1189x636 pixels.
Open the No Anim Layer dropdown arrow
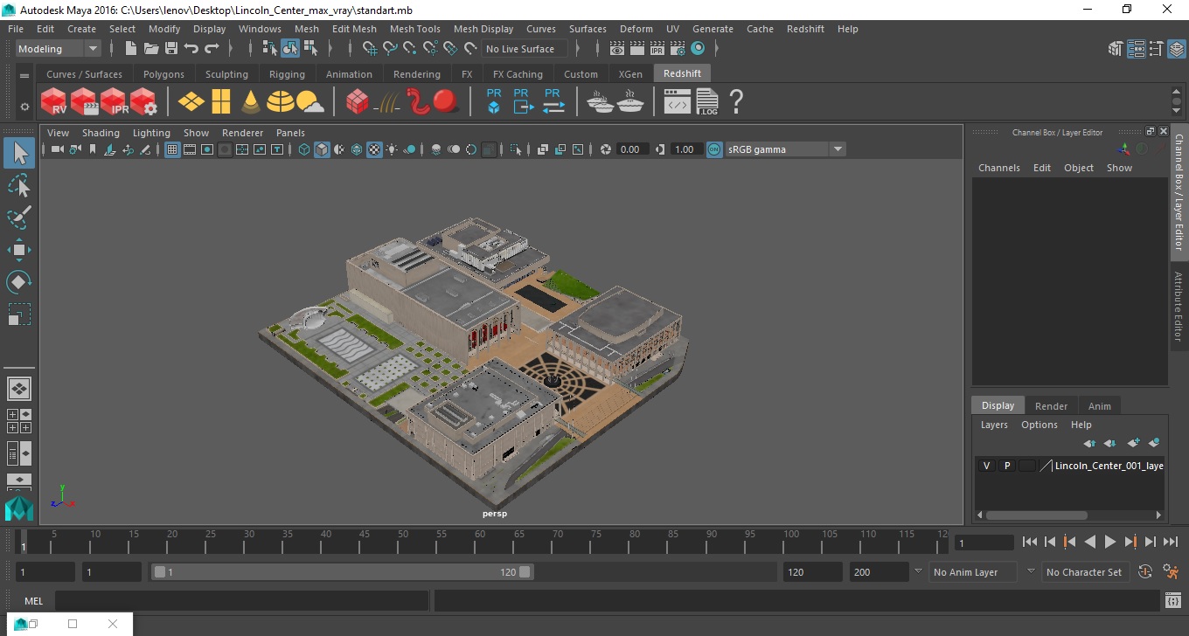[918, 572]
